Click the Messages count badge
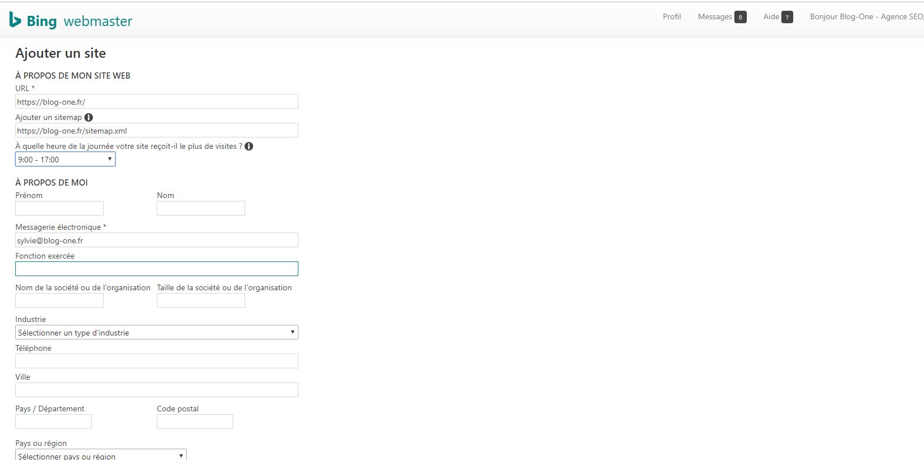Screen dimensions: 924x460 [740, 17]
